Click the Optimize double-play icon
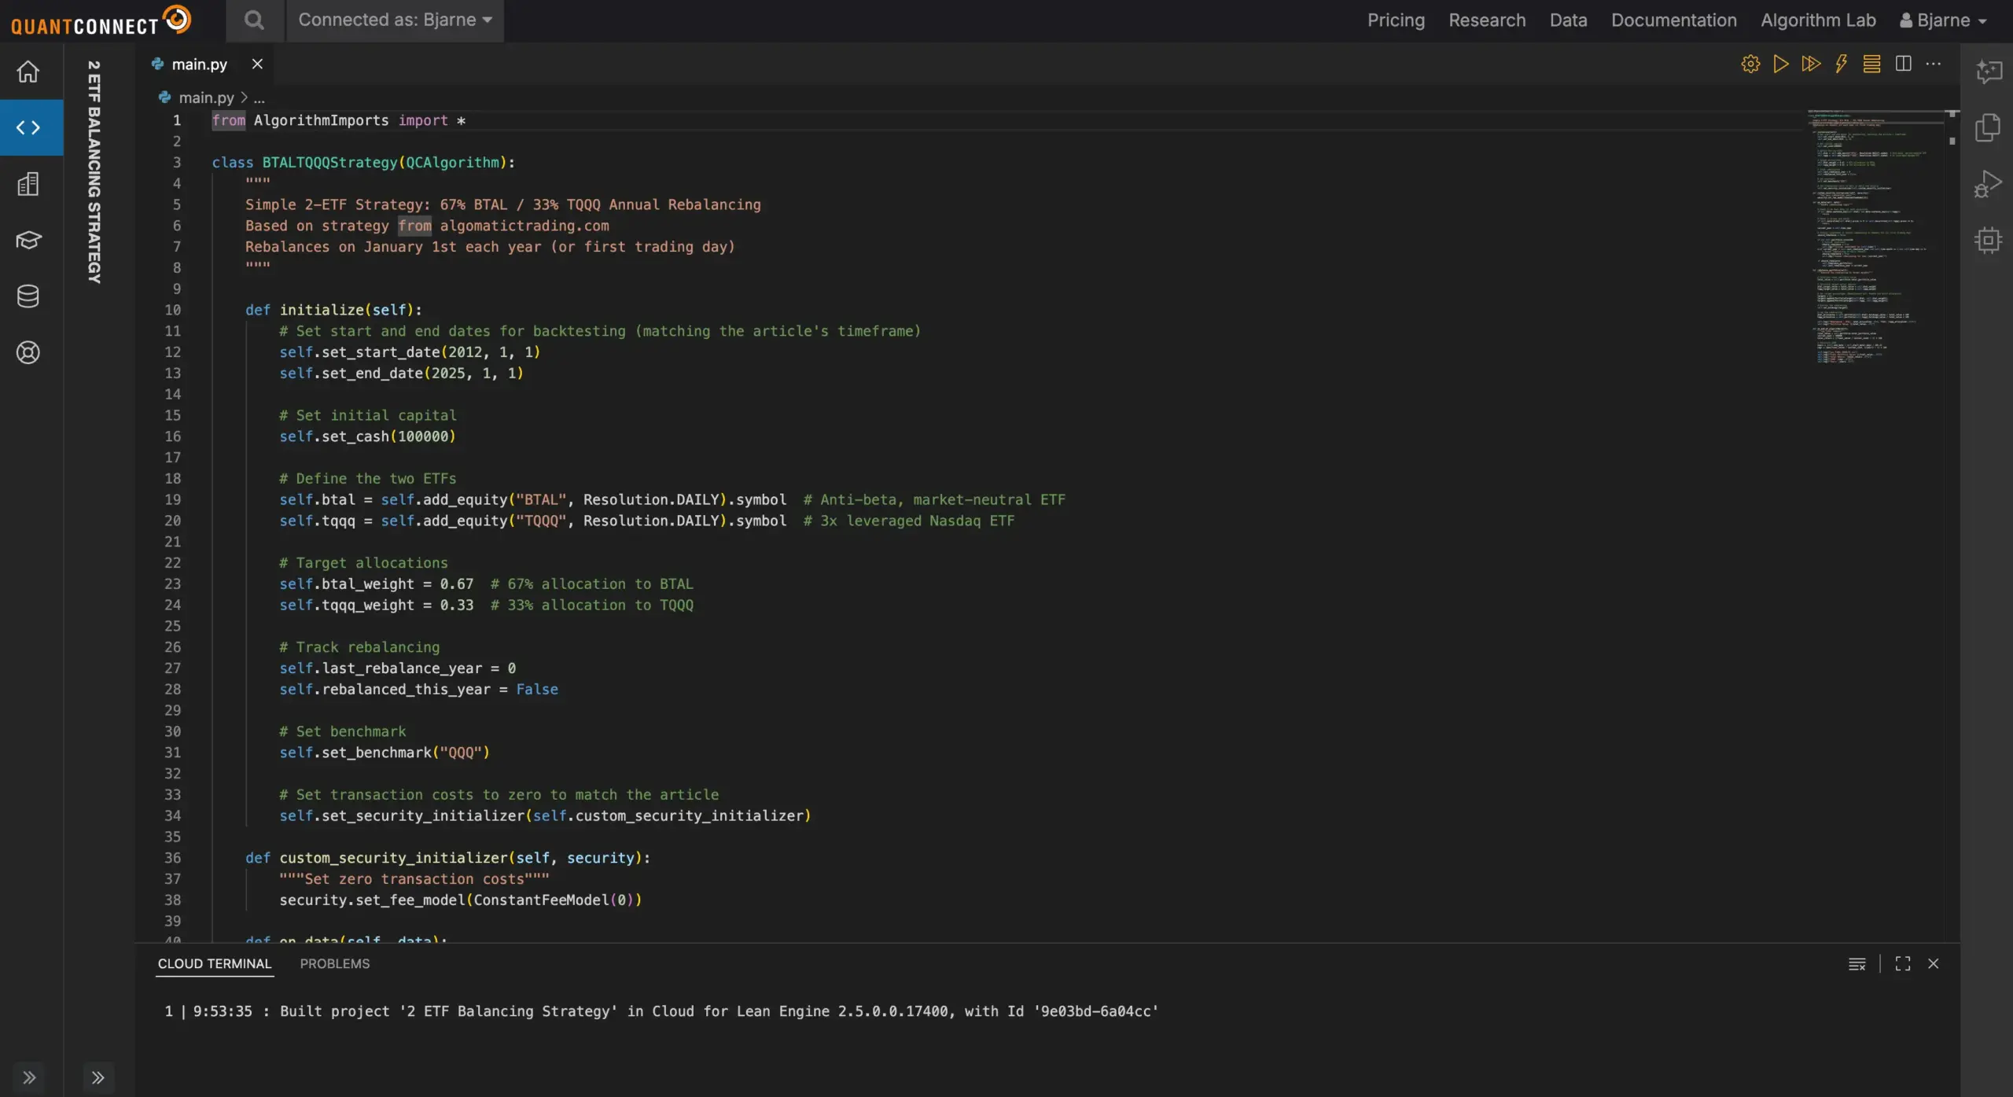Image resolution: width=2013 pixels, height=1097 pixels. pyautogui.click(x=1811, y=64)
